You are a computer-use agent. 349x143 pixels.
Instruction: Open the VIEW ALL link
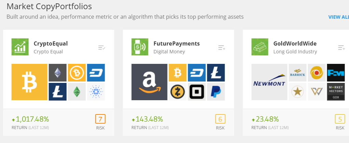[338, 17]
